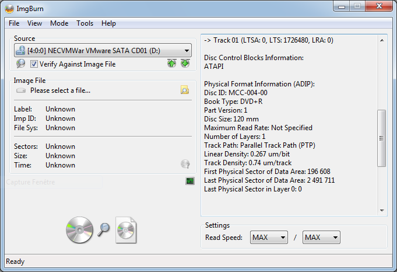Click the 'Book Type: DVD+R' line
Viewport: 397px width, 272px height.
coord(233,102)
